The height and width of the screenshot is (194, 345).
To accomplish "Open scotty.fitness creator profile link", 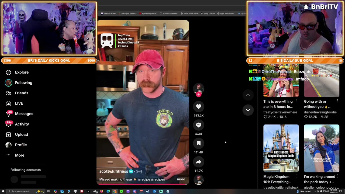I will [x=114, y=171].
